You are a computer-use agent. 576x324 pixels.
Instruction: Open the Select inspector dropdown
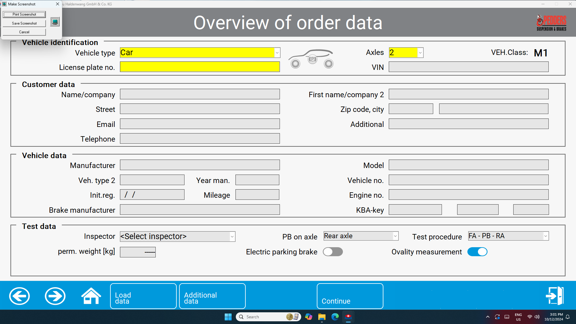[232, 237]
